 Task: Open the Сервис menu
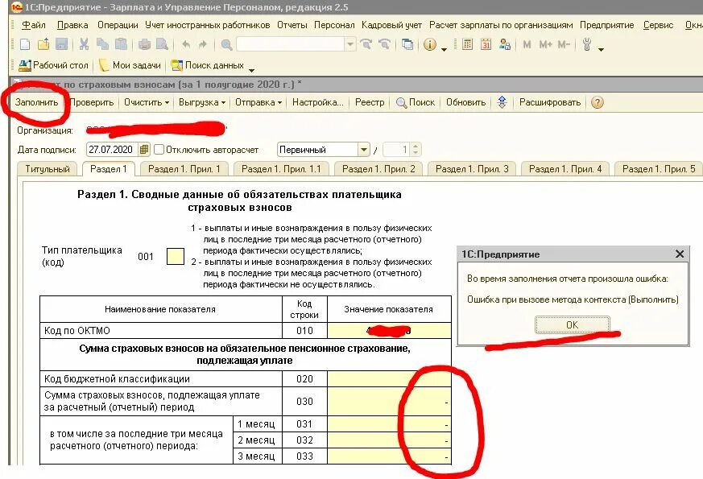pos(658,25)
